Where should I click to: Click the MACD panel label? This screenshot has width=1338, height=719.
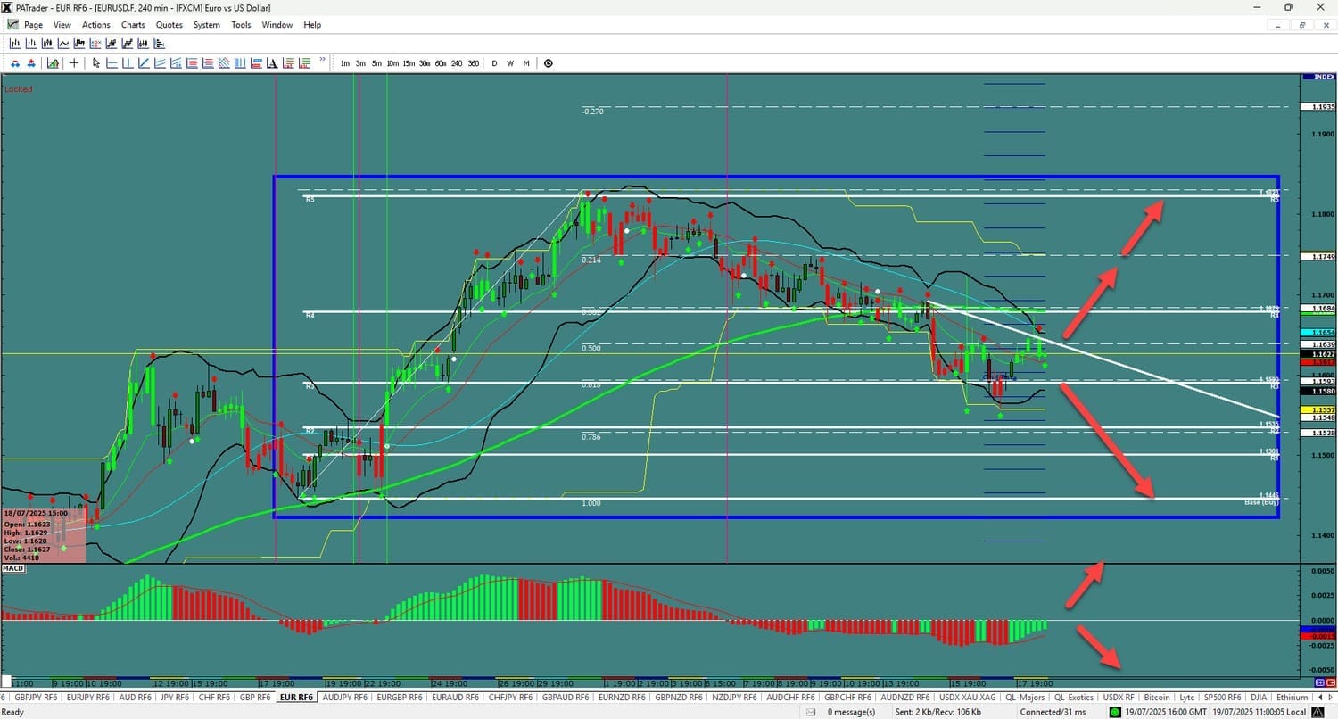click(x=13, y=568)
